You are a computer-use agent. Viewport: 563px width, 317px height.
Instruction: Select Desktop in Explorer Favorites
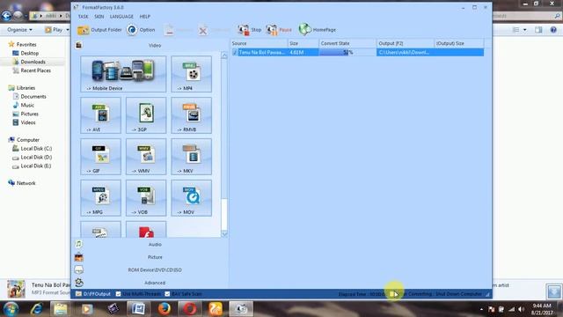(x=29, y=53)
